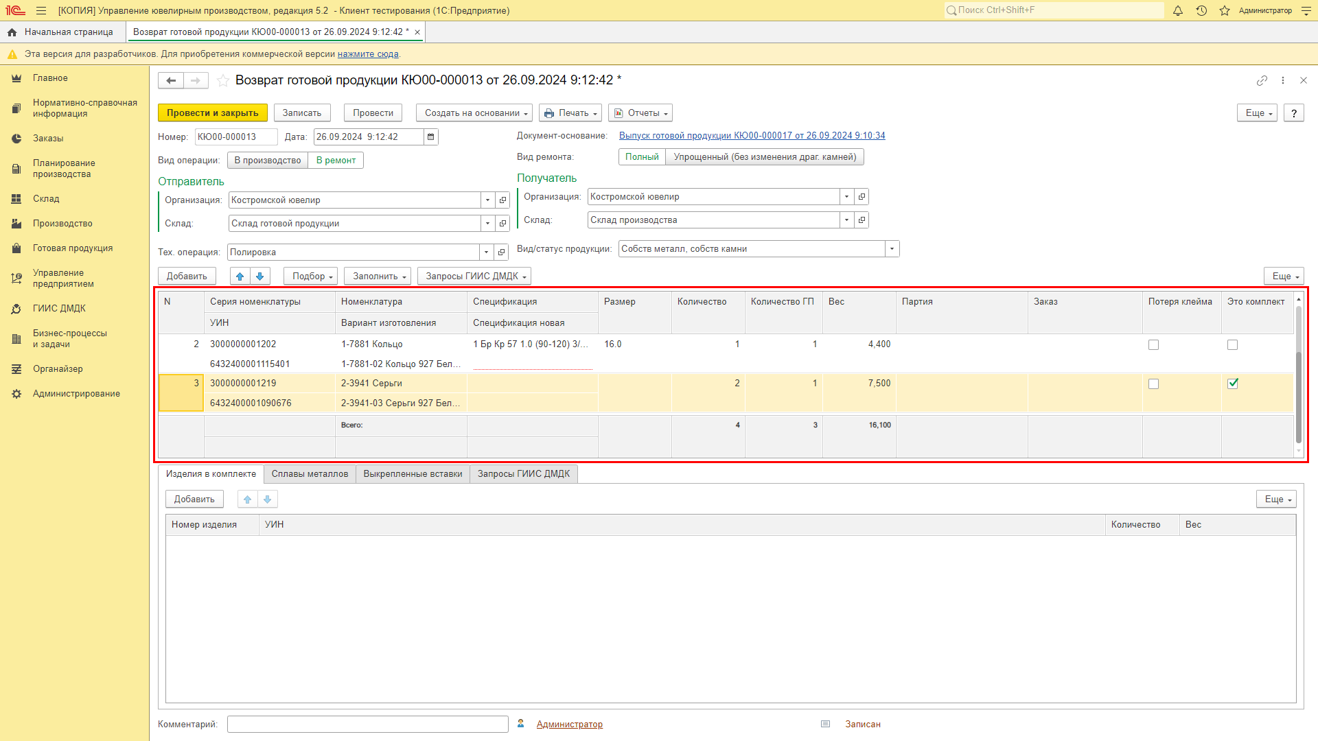Move table row up arrow
Viewport: 1318px width, 741px height.
[240, 276]
